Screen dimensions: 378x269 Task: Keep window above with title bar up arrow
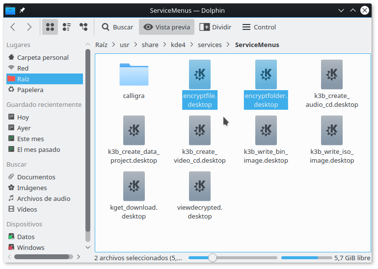pos(352,10)
